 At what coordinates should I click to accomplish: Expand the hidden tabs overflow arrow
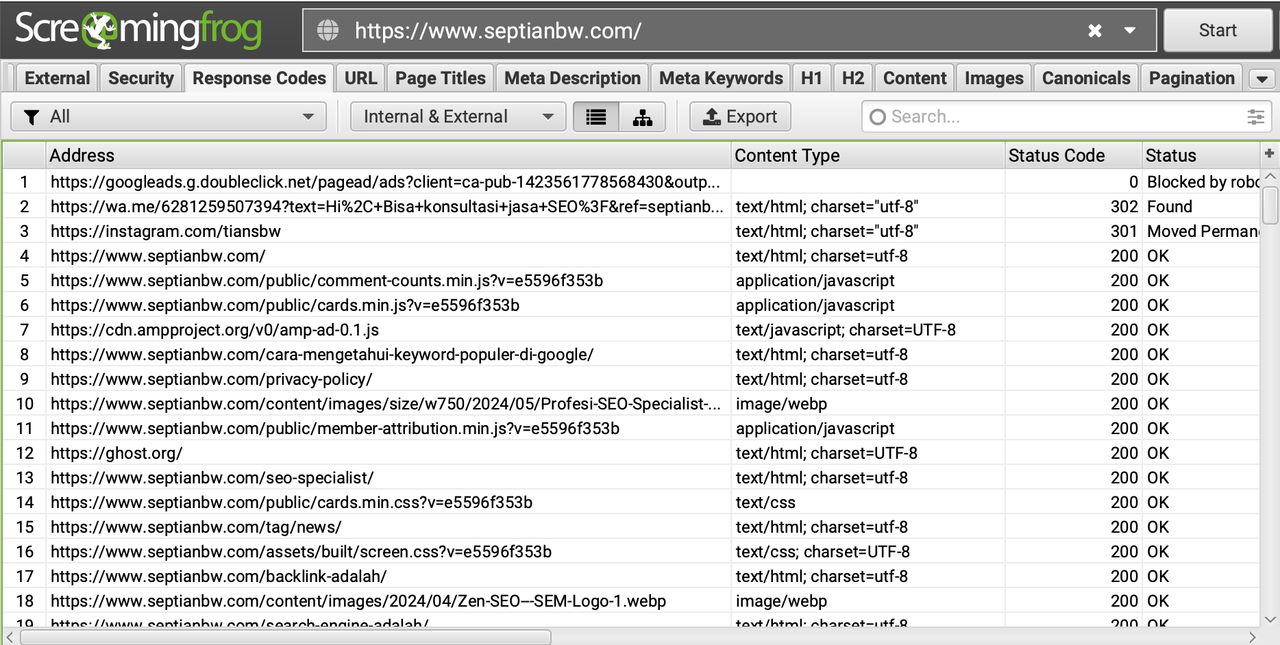(x=1261, y=79)
